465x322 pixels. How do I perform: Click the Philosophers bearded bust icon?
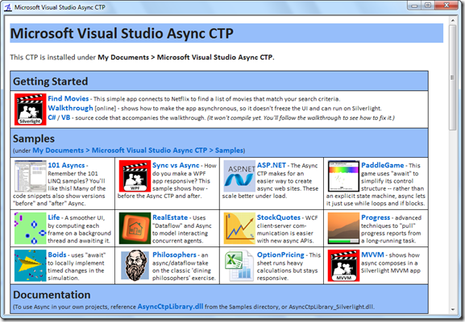pos(135,266)
